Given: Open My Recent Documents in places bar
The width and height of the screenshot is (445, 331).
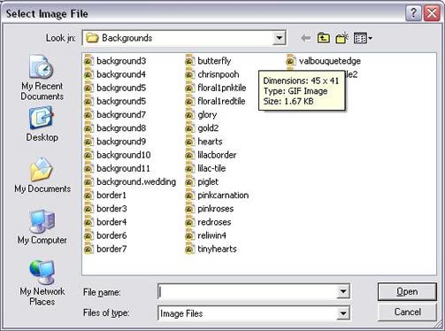Looking at the screenshot, I should pos(42,78).
